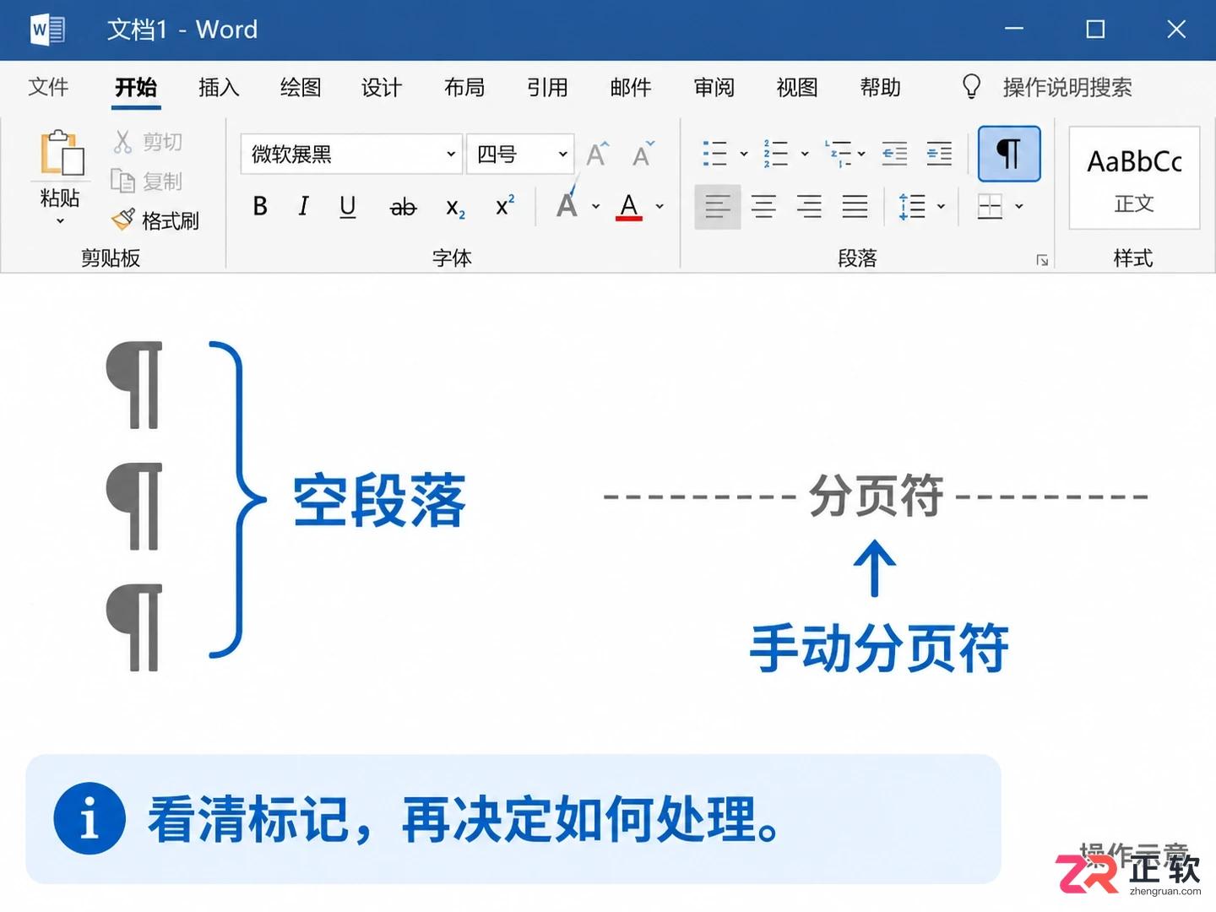Click the 引用 tab

click(x=547, y=87)
